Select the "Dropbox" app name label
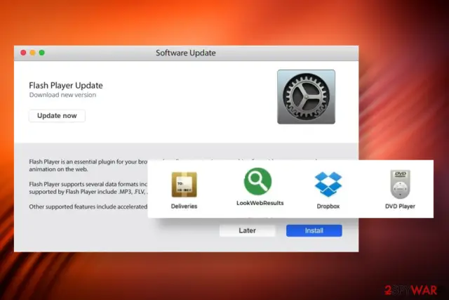The width and height of the screenshot is (449, 300). tap(328, 207)
